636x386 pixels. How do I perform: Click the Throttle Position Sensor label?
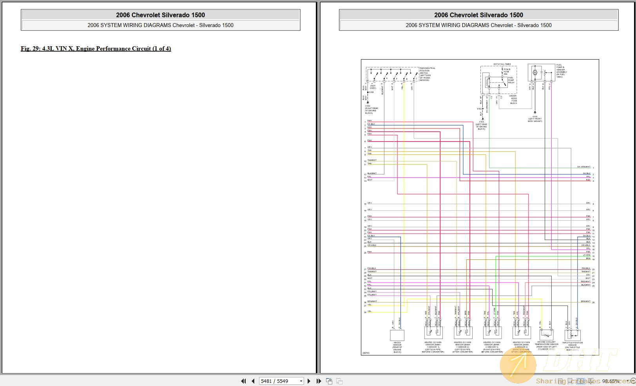(573, 346)
